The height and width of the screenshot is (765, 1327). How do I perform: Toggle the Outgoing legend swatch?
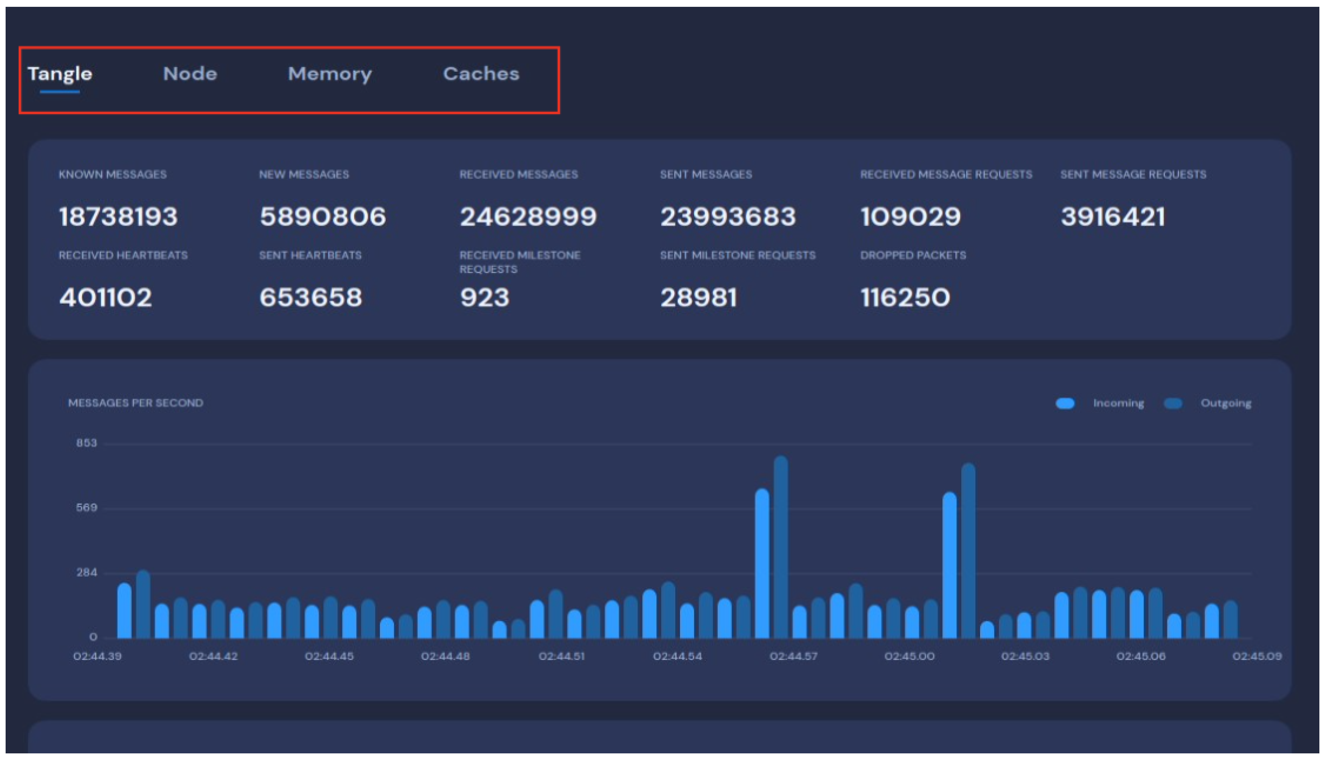tap(1173, 403)
